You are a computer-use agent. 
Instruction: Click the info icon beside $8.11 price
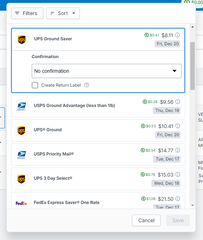[177, 35]
